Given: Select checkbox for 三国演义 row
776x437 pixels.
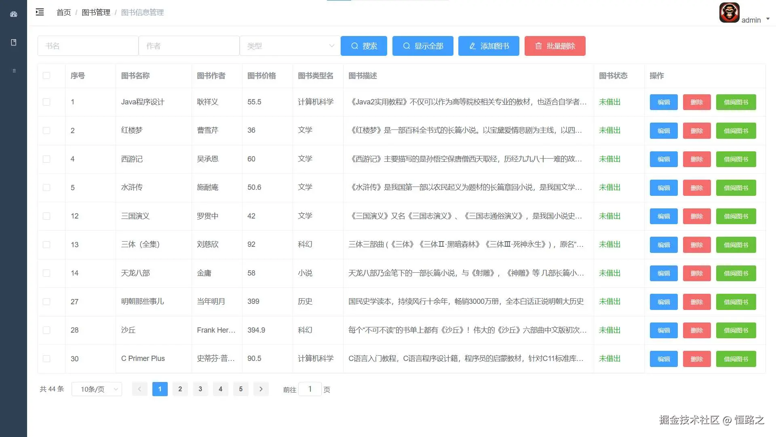Looking at the screenshot, I should tap(46, 216).
